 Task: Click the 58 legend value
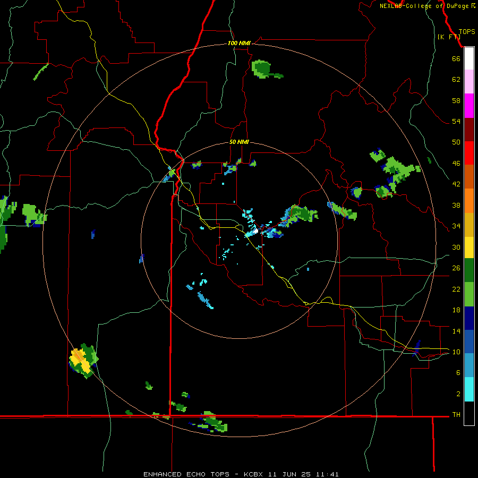pos(456,100)
